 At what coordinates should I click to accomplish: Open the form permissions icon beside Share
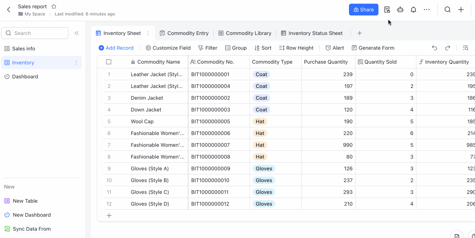tap(387, 10)
